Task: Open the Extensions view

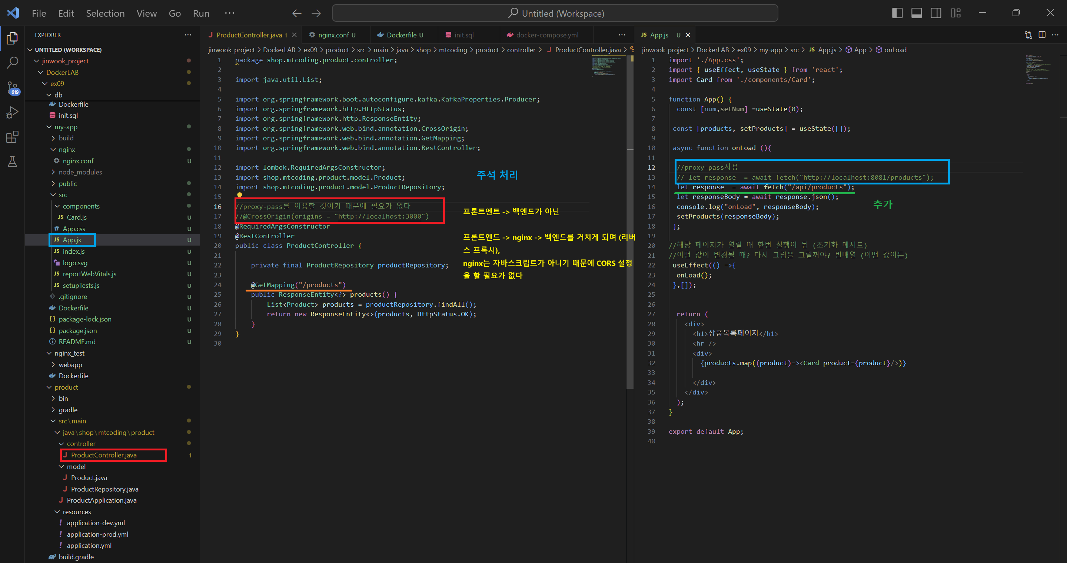Action: [13, 137]
